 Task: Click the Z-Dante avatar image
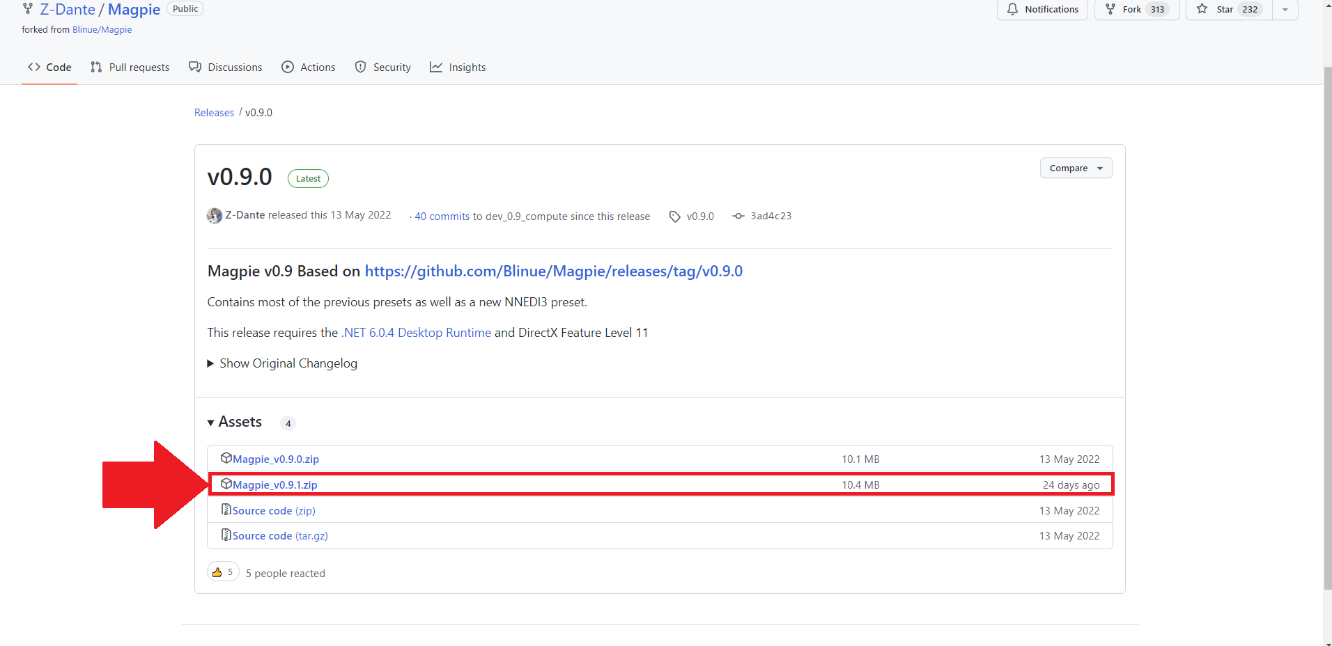coord(215,216)
